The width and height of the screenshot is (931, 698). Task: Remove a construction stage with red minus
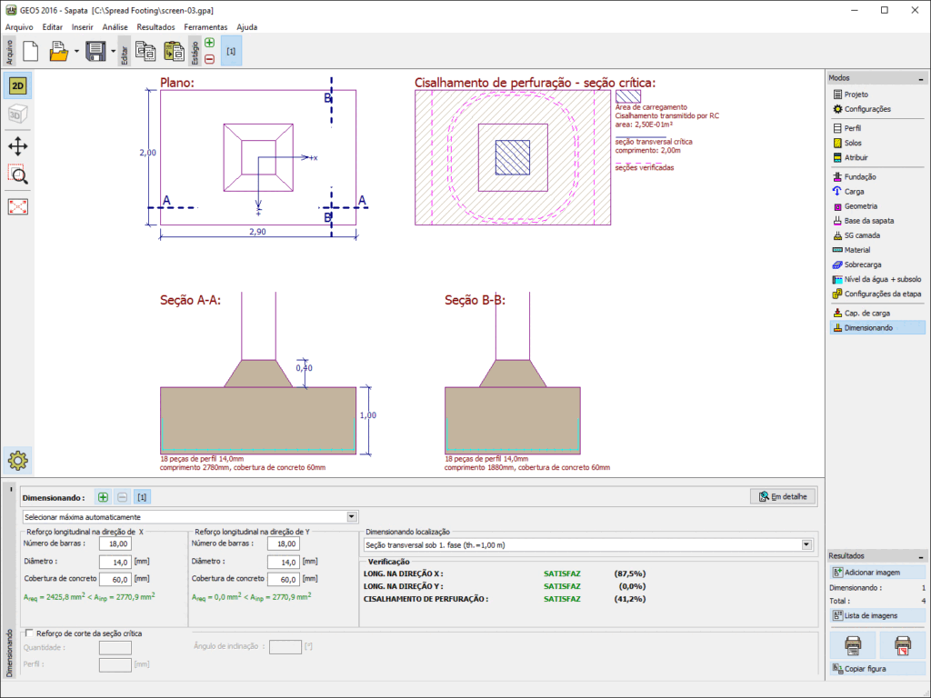point(210,59)
